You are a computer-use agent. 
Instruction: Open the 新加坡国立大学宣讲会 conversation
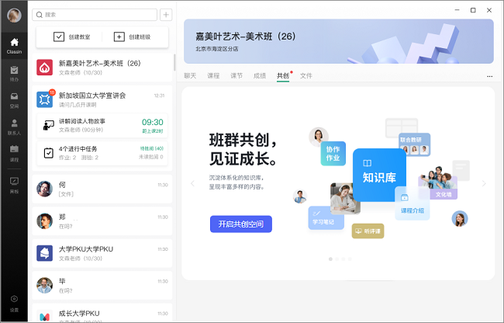coord(101,99)
